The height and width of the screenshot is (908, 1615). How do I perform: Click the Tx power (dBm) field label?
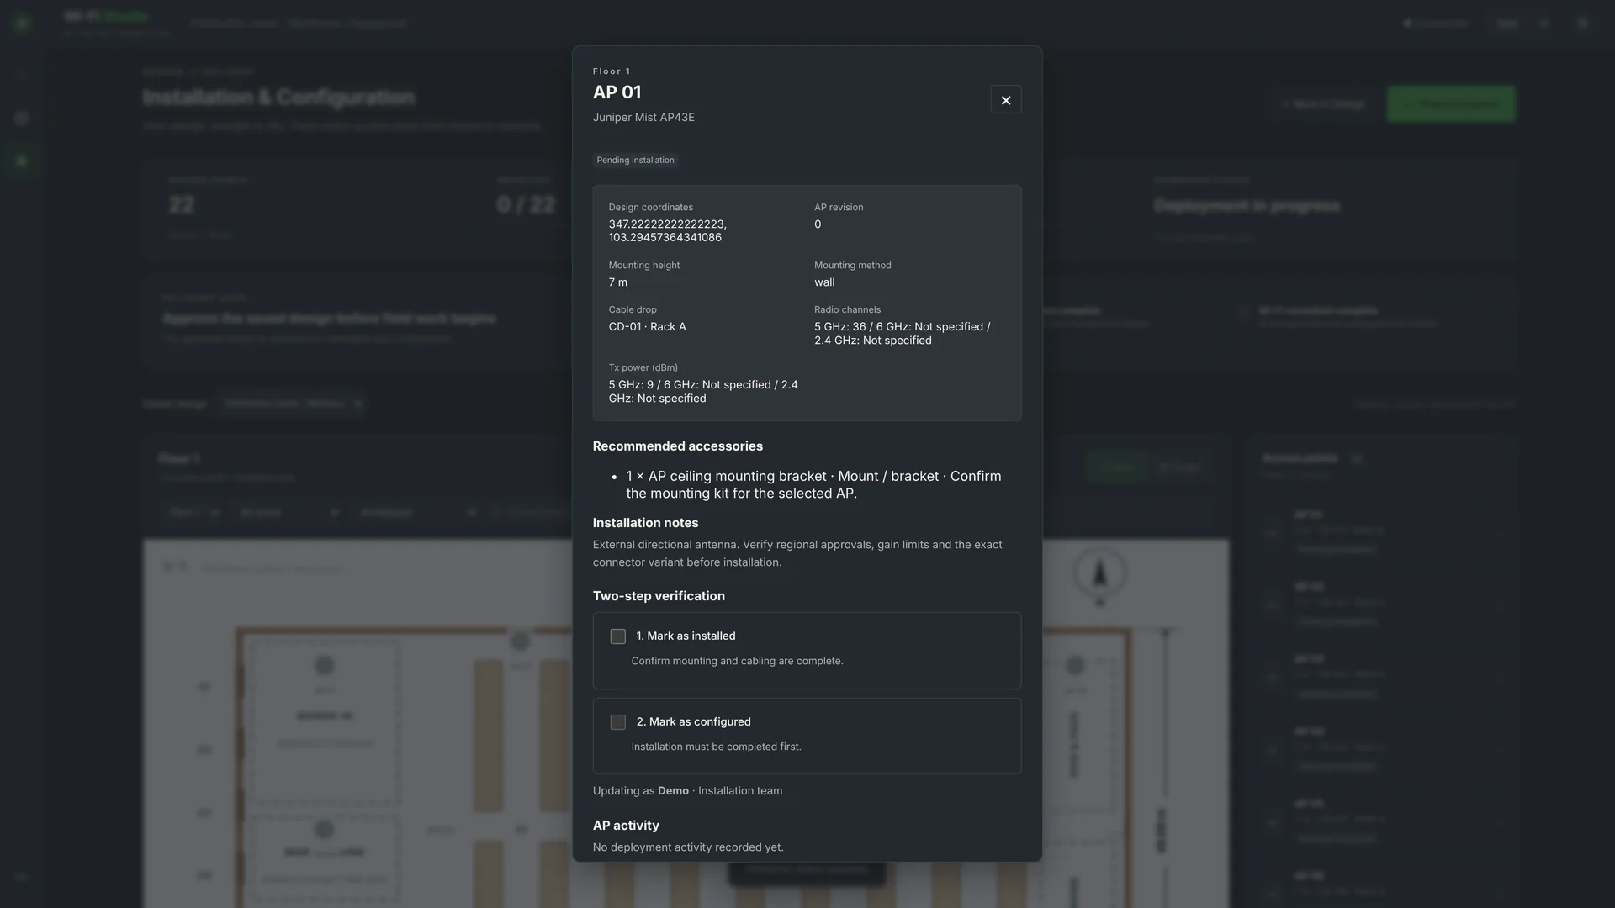point(643,368)
